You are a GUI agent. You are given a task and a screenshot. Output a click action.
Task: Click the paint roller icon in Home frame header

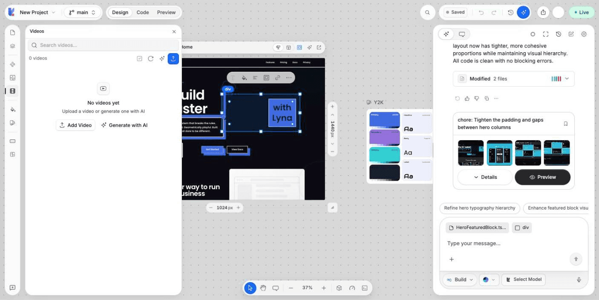pos(278,47)
